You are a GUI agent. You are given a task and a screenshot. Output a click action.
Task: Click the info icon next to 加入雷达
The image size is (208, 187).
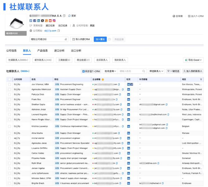point(109,39)
